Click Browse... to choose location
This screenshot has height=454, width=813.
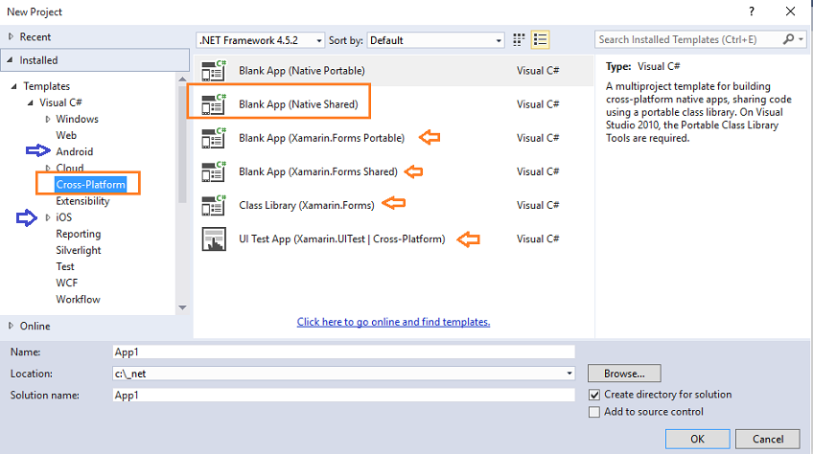(x=624, y=374)
